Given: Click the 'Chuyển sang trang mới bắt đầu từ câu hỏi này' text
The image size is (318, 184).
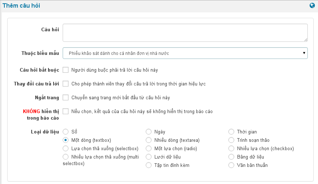Looking at the screenshot, I should (121, 97).
